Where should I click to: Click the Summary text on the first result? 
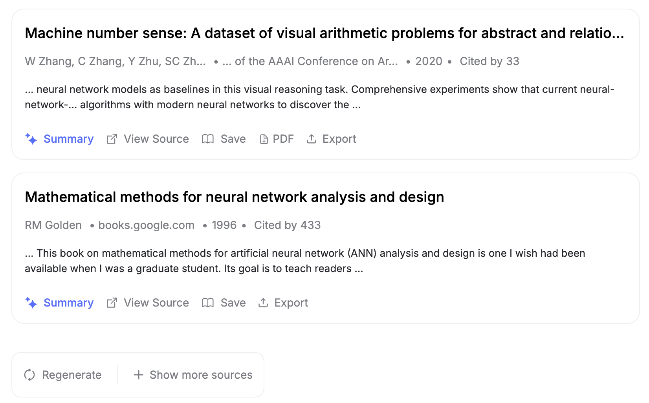click(69, 139)
